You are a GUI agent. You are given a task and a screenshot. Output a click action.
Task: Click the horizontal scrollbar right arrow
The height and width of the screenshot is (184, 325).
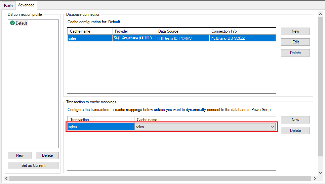(x=315, y=178)
